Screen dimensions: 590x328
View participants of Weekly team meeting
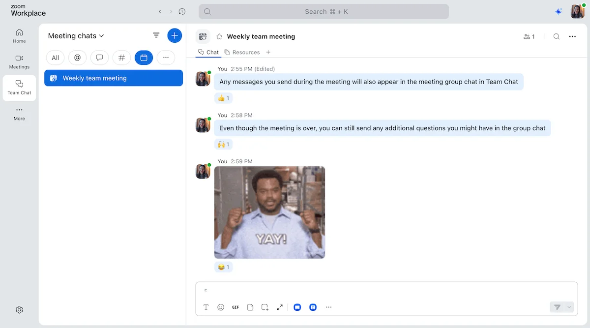529,36
